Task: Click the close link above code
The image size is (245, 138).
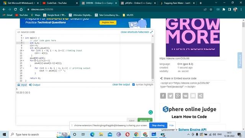Action: (124, 32)
